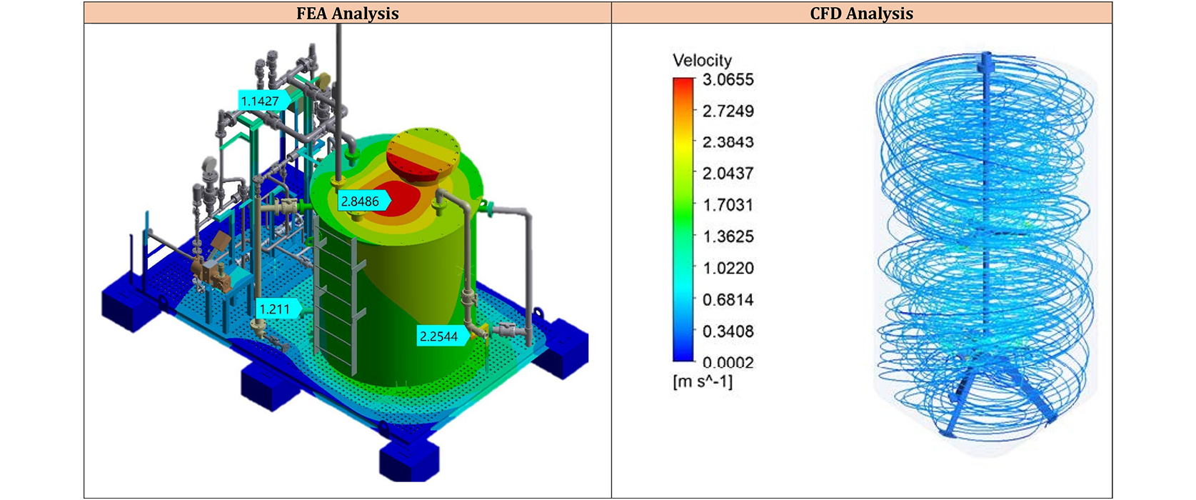
Task: Click the round bolted manhole cover on tank
Action: [423, 155]
